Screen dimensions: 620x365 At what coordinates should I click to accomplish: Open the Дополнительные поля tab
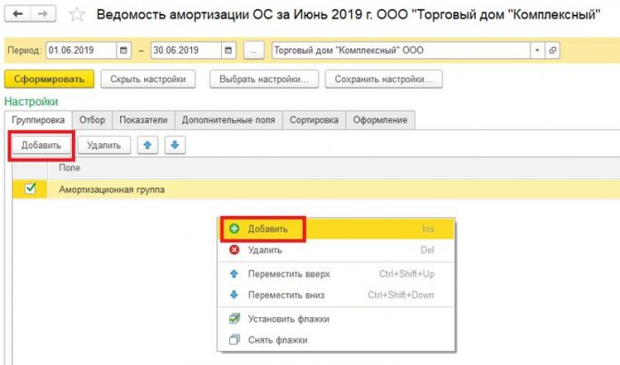pos(228,120)
